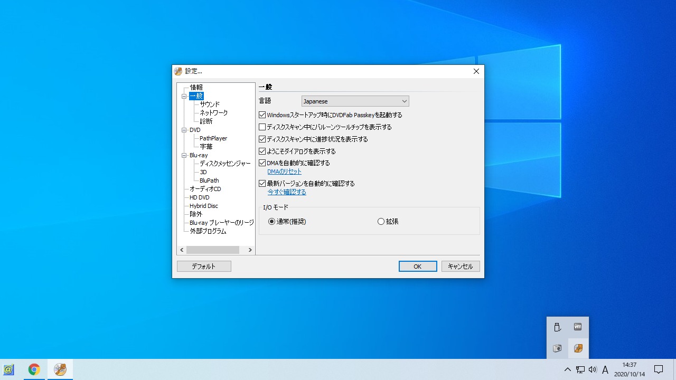Image resolution: width=676 pixels, height=380 pixels.
Task: Toggle 最新バージョンを自動的に確認する checkbox
Action: [x=262, y=184]
